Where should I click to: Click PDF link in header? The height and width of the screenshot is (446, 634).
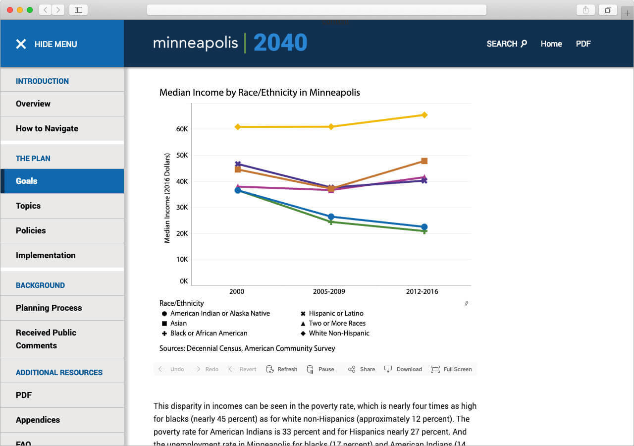coord(583,44)
